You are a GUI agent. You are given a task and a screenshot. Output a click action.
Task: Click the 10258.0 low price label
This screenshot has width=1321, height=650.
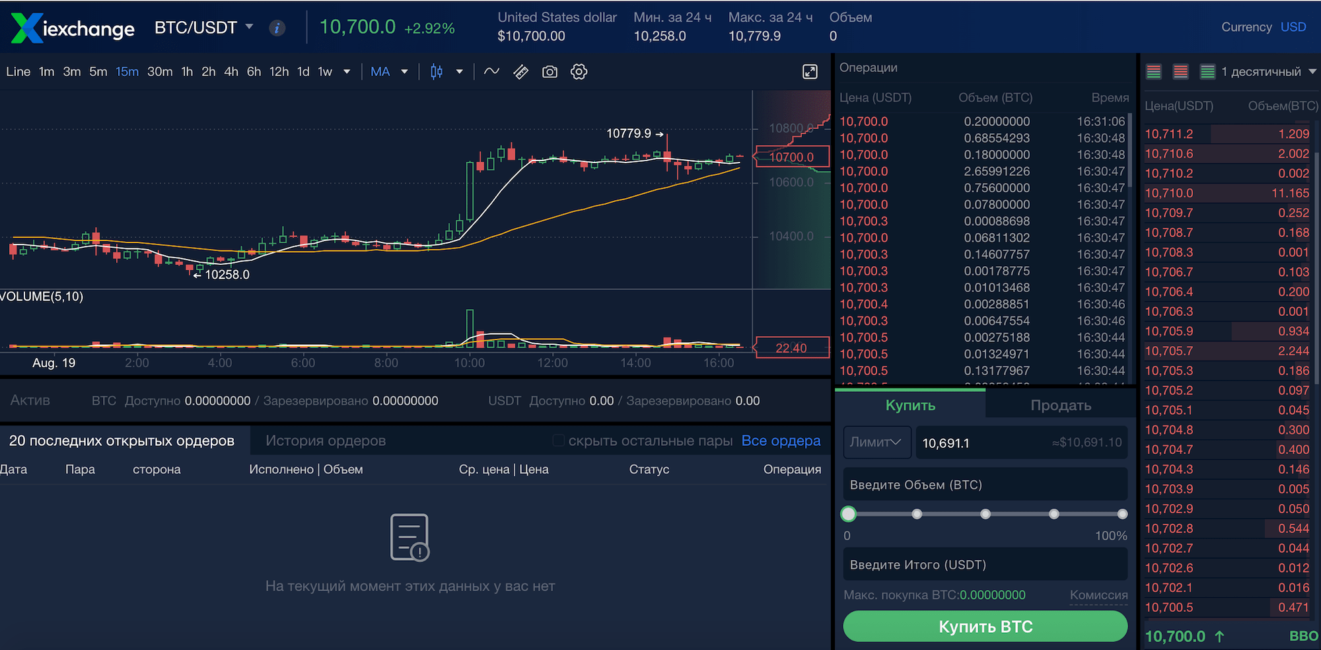[227, 275]
